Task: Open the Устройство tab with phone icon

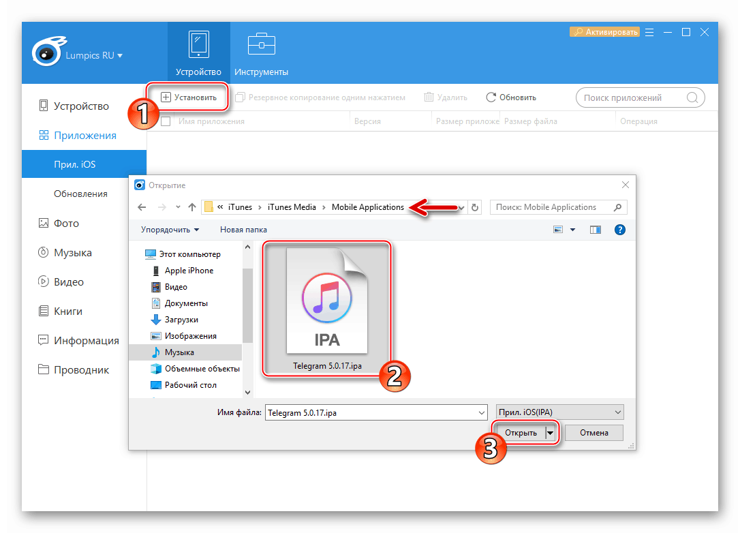Action: (199, 53)
